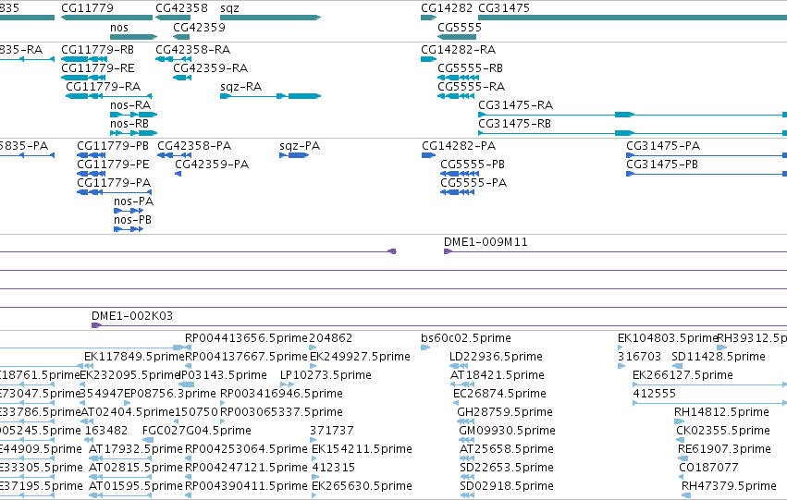Select the CG11779 gene bar
Image resolution: width=787 pixels, height=500 pixels.
106,18
